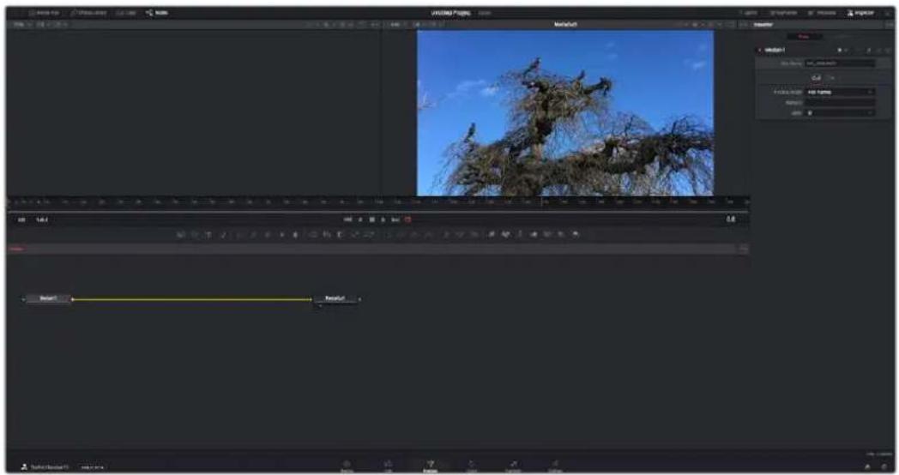Image resolution: width=899 pixels, height=475 pixels.
Task: Add a pEmitter particle node
Action: click(x=445, y=234)
